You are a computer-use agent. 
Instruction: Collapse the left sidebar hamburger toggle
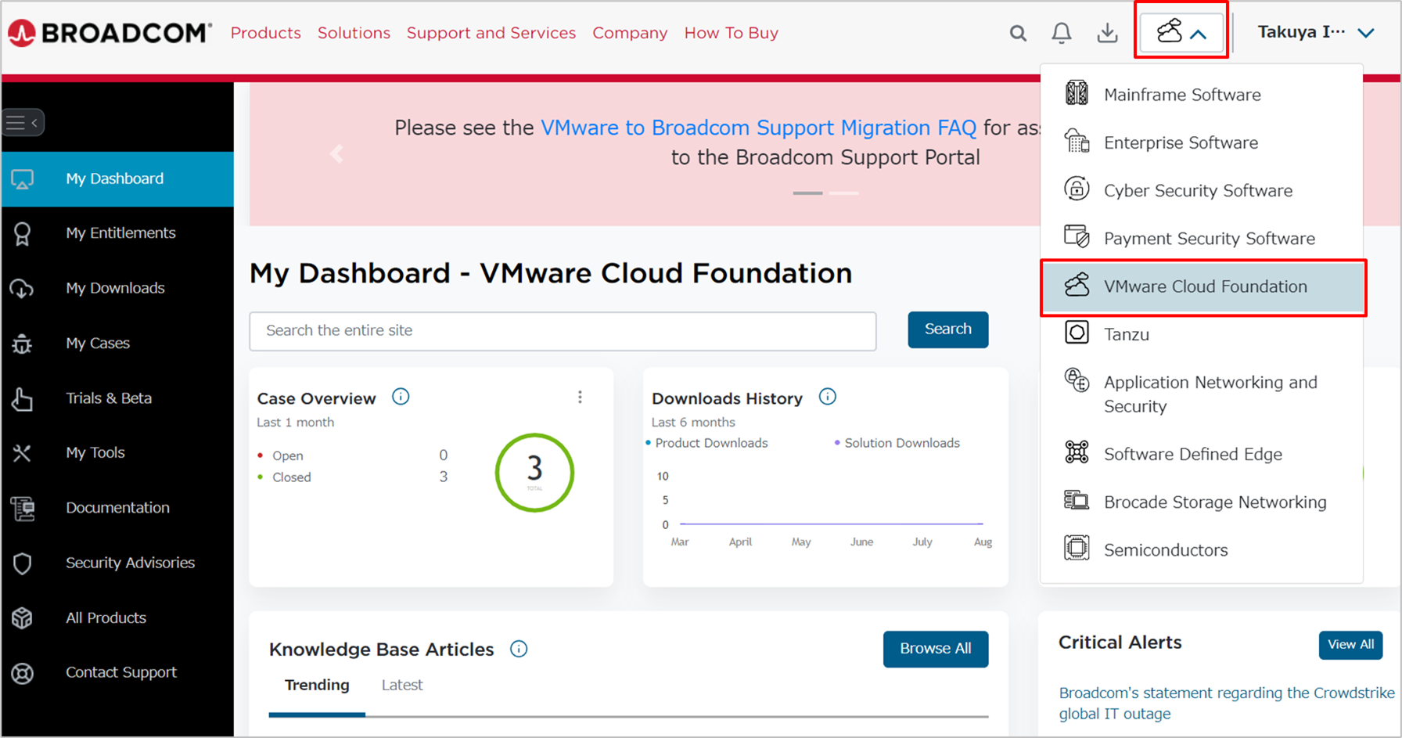pos(23,123)
